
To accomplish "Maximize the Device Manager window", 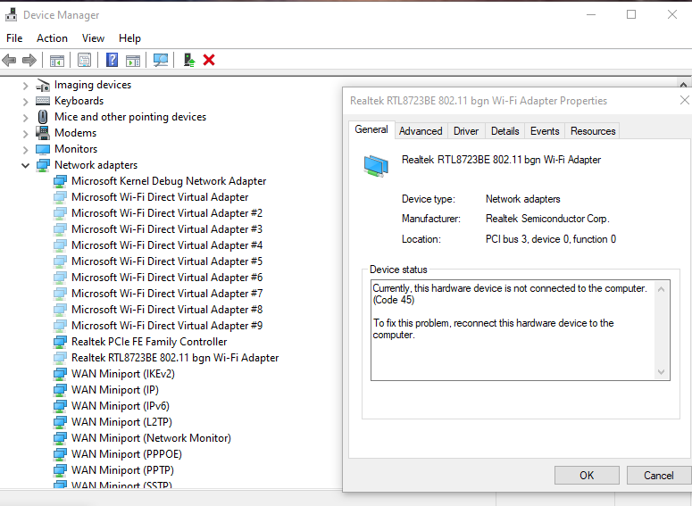I will (x=631, y=14).
